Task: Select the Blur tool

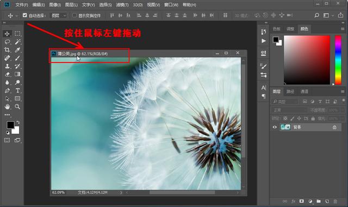Action: (7, 83)
